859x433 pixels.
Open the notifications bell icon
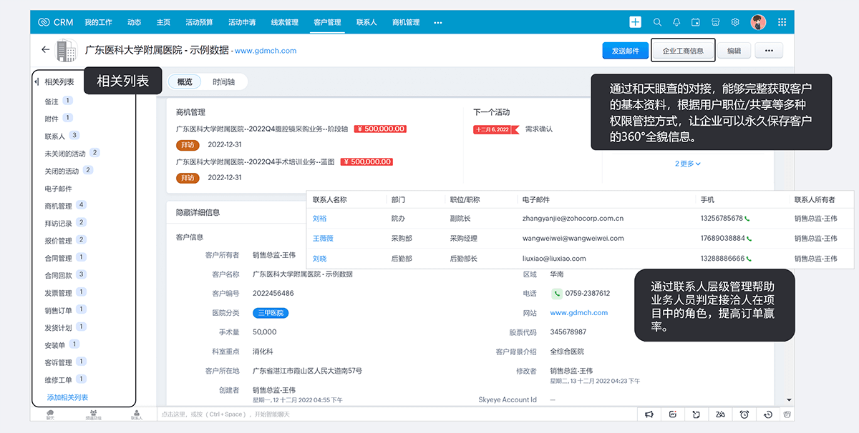point(676,22)
